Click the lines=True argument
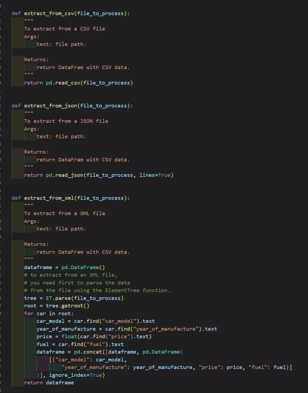Screen dimensions: 308x393 156,175
